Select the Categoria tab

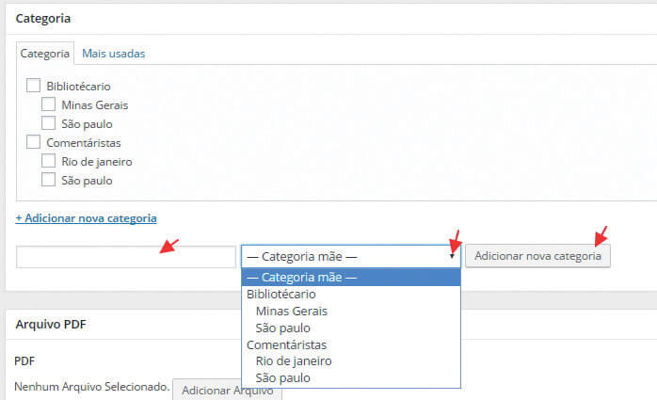click(45, 54)
